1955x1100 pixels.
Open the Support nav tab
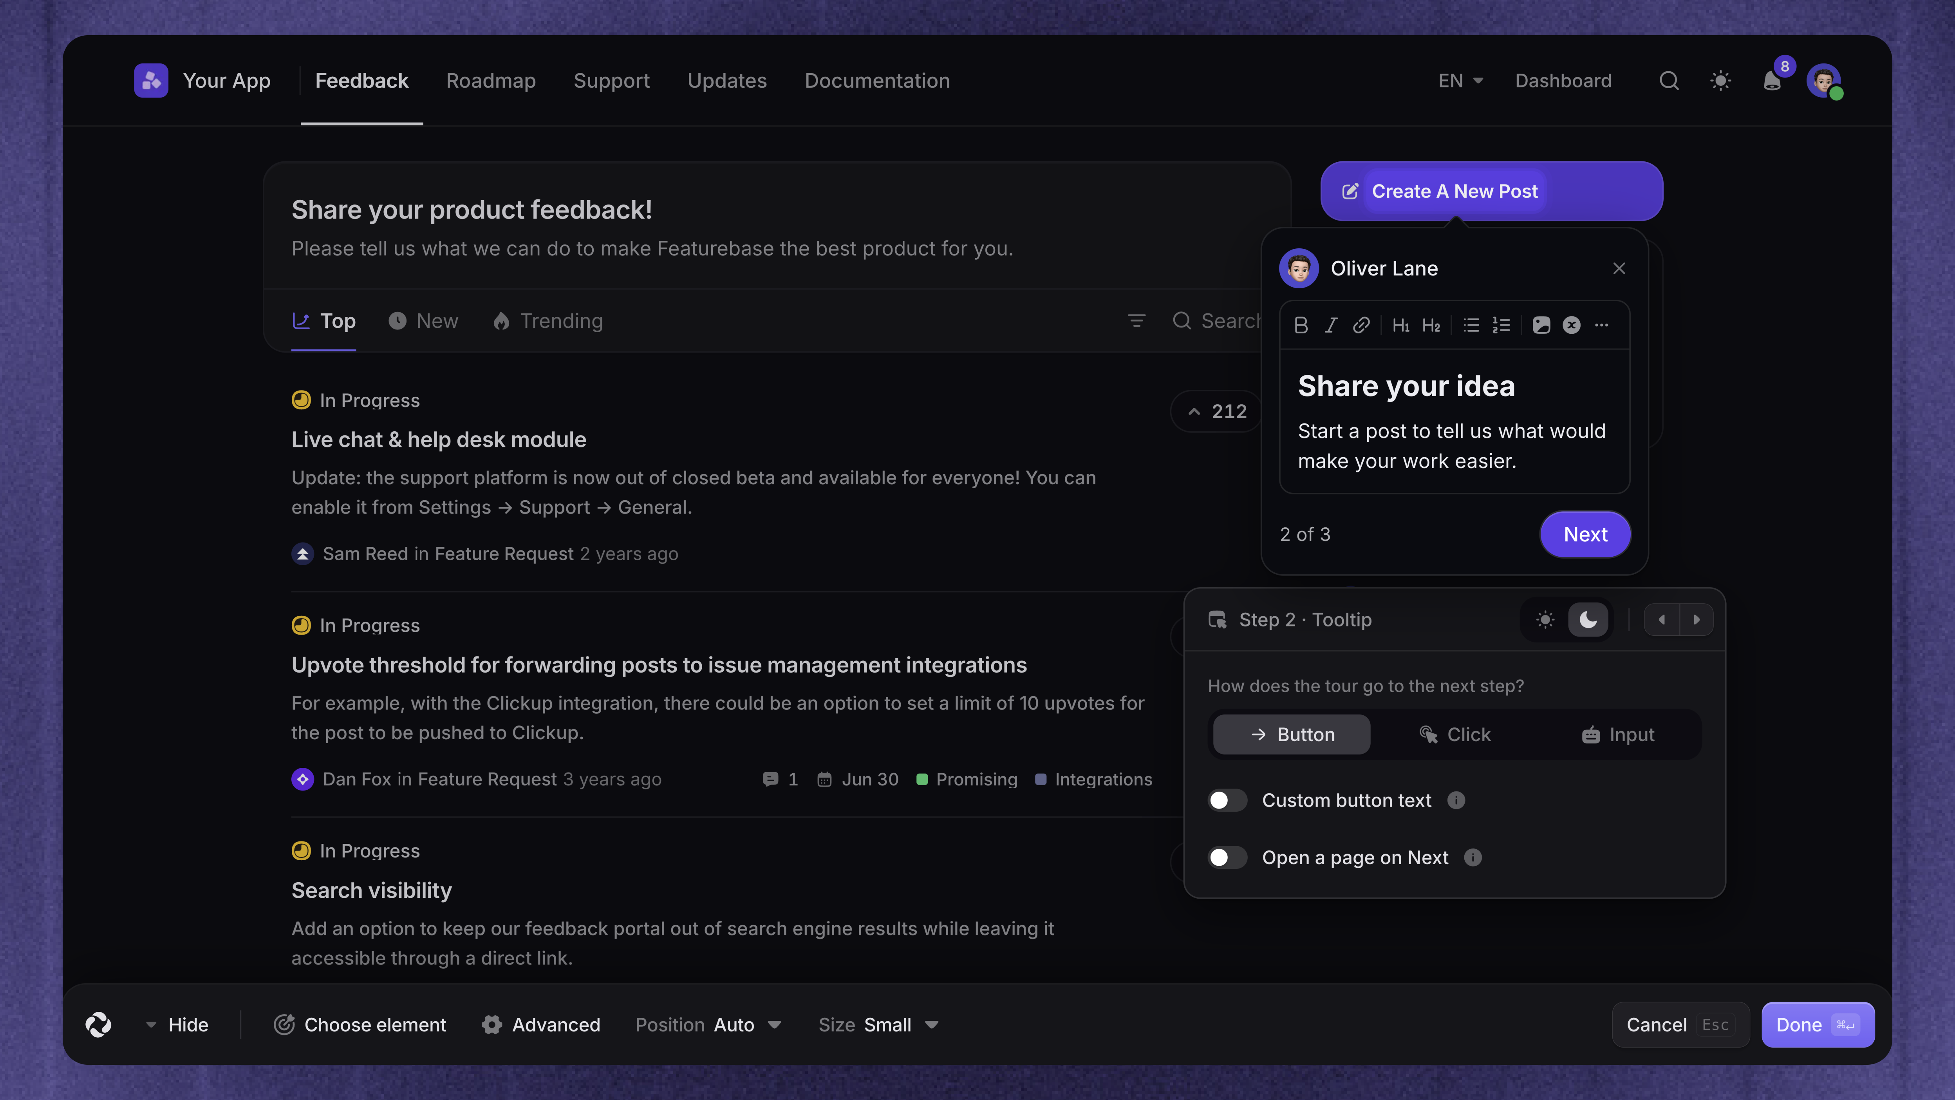tap(612, 80)
